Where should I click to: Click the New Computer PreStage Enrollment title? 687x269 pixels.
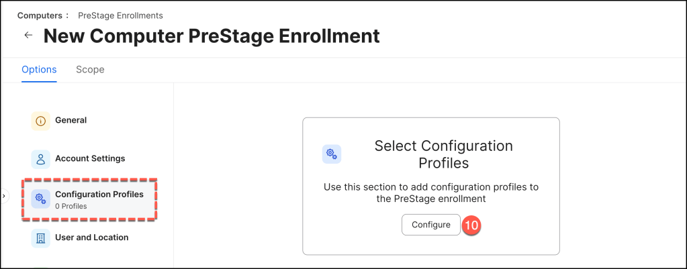click(212, 36)
